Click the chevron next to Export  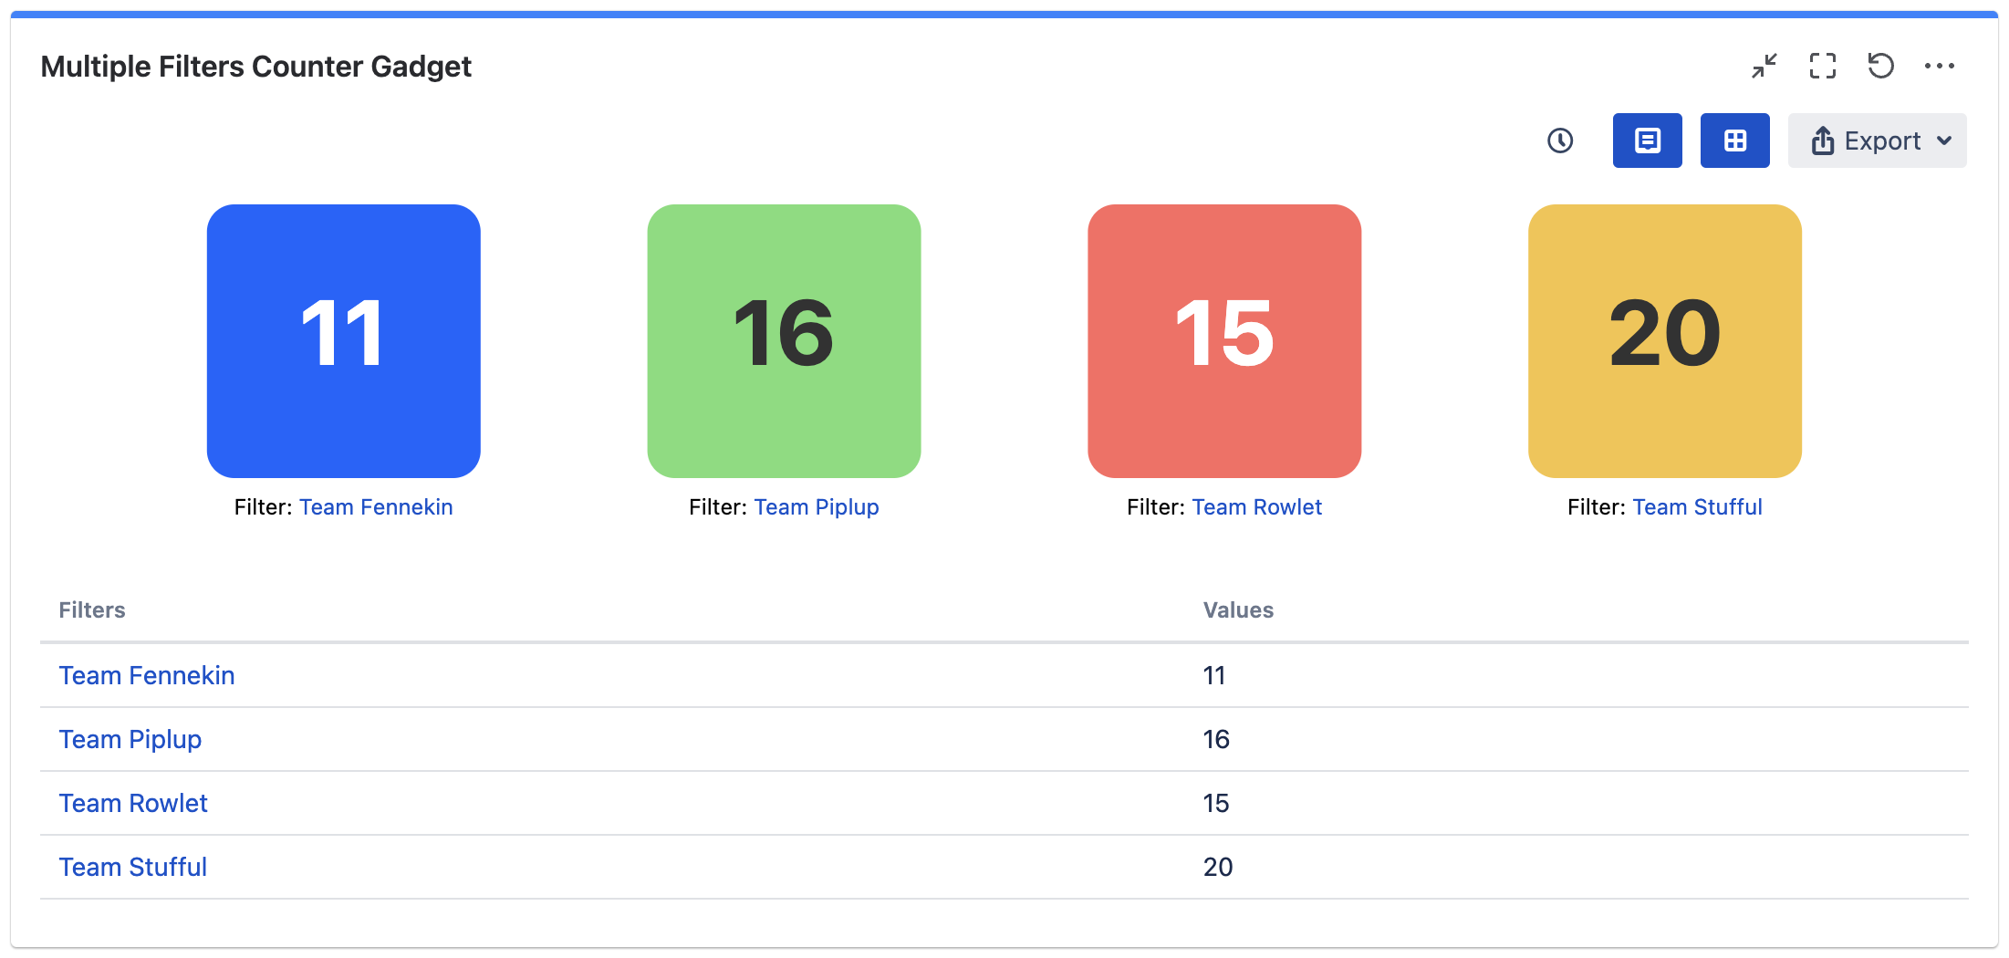[1946, 141]
